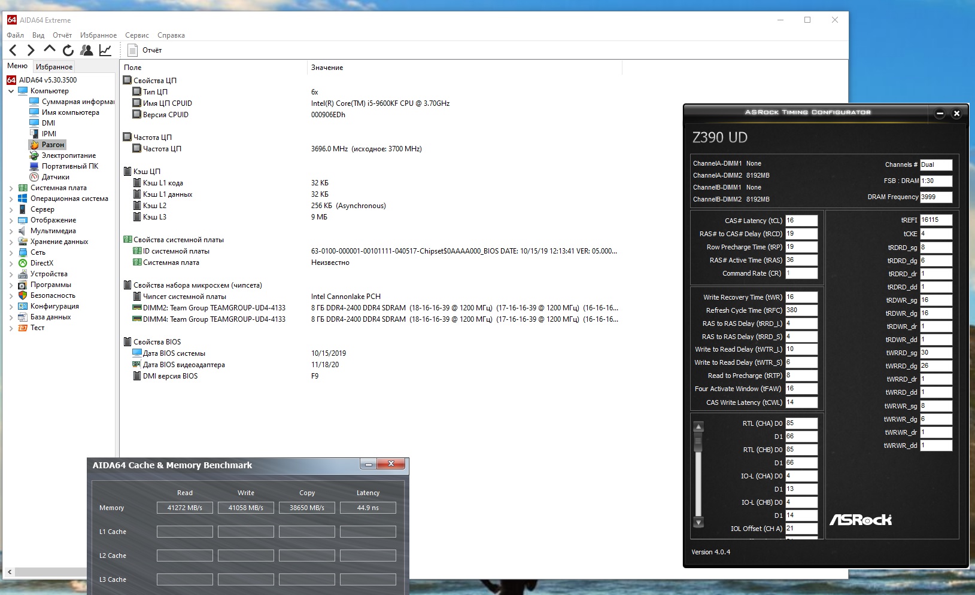Screen dimensions: 975x595
Task: Click the tREFI value field
Action: (x=936, y=220)
